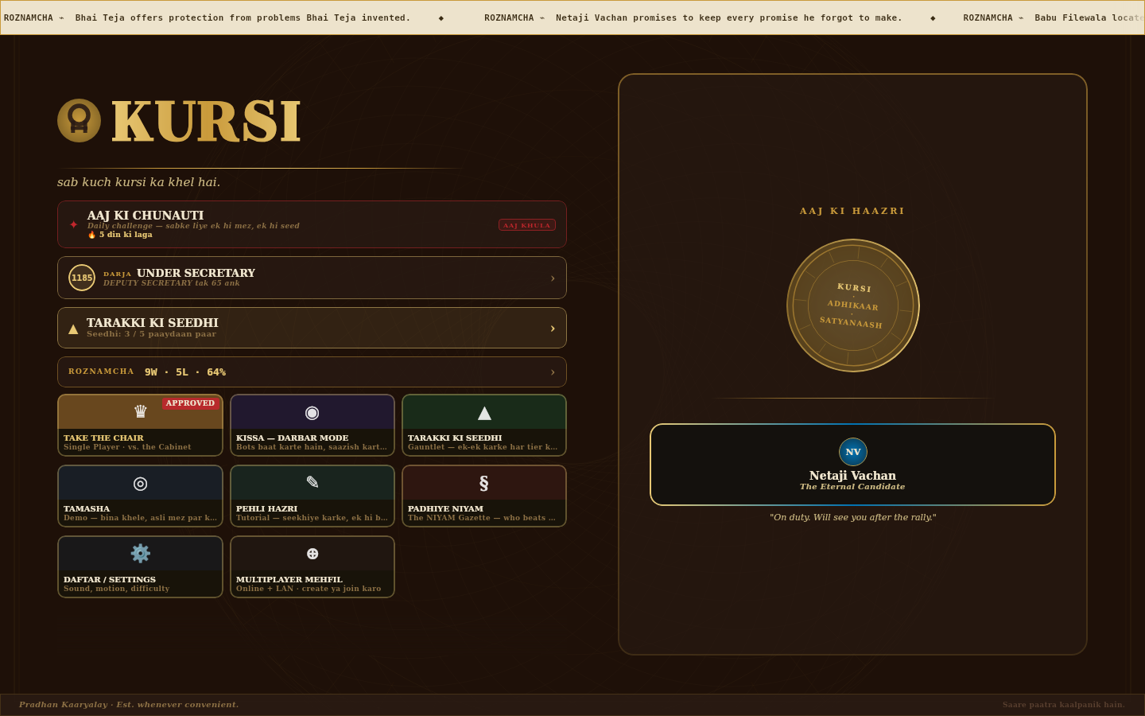Select the Multiplayer Mehfil menu label
Viewport: 1145px width, 716px height.
pos(289,579)
